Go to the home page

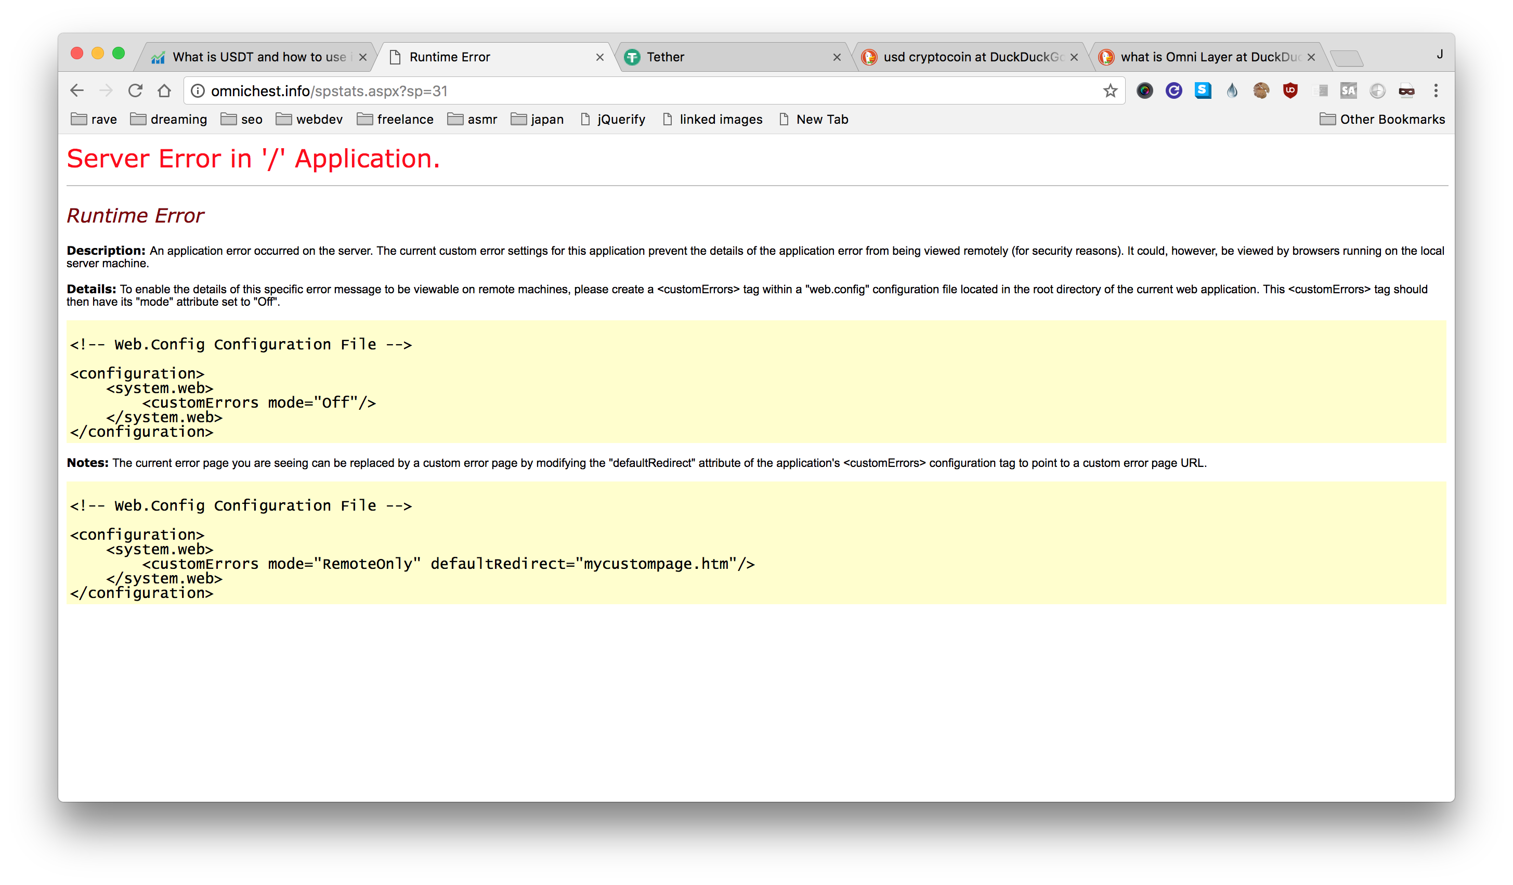(164, 90)
